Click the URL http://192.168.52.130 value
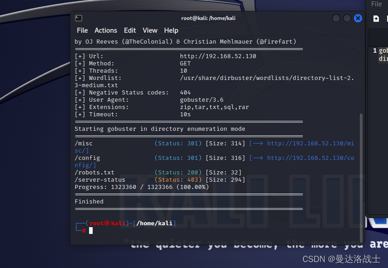 pyautogui.click(x=218, y=56)
